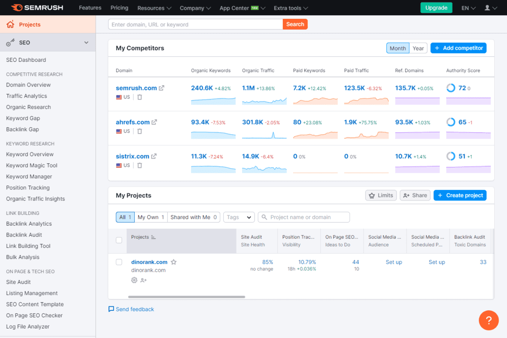
Task: Expand the App Center menu
Action: click(x=242, y=8)
